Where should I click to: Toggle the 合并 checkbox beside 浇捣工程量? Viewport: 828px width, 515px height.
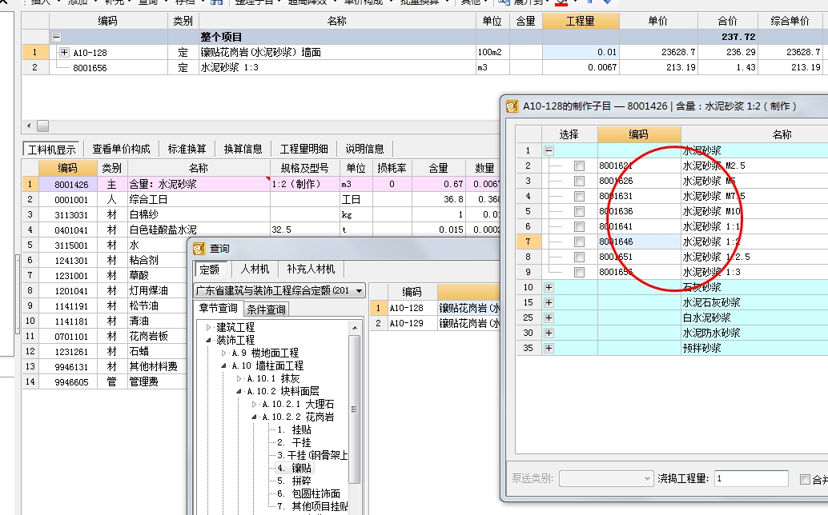point(805,479)
